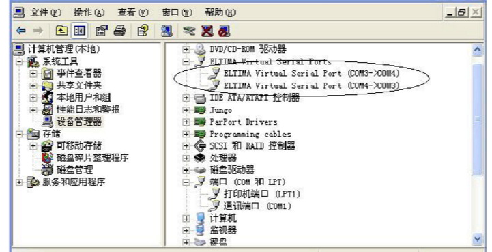Click the Print toolbar icon
Image resolution: width=492 pixels, height=252 pixels.
119,31
